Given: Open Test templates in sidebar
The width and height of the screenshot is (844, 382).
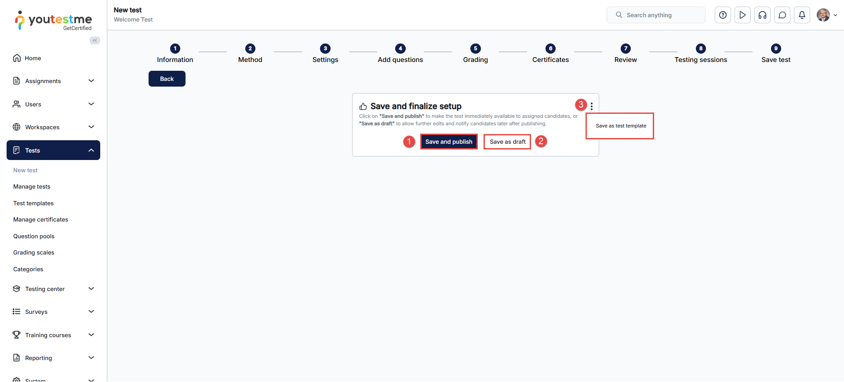Looking at the screenshot, I should point(33,203).
